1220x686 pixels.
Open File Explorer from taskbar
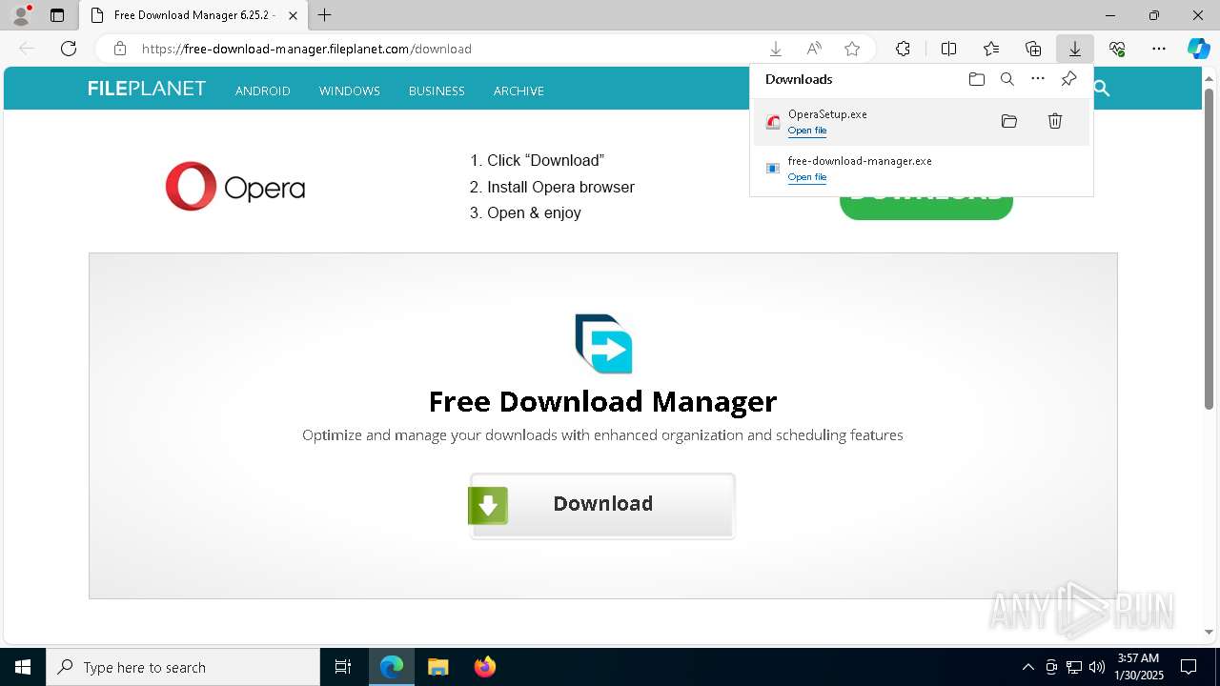tap(438, 667)
